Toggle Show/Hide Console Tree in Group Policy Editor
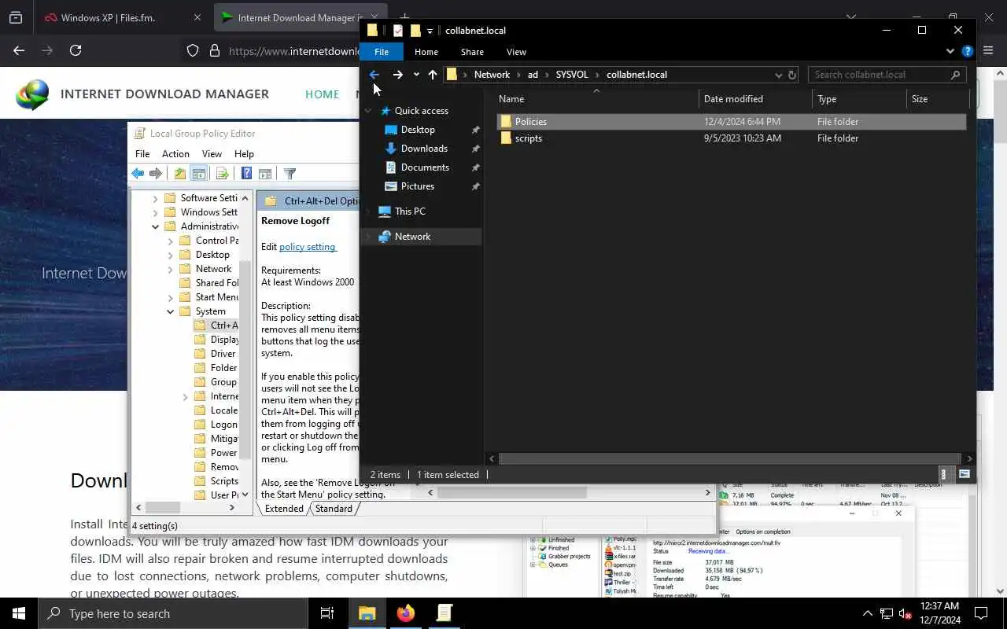1007x629 pixels. tap(199, 174)
